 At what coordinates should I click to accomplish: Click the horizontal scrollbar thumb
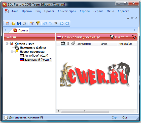(x=85, y=111)
